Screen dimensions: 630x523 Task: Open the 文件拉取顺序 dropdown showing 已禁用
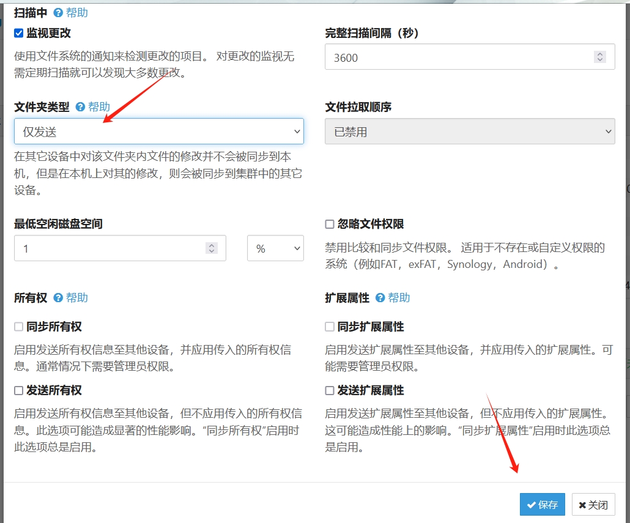click(x=469, y=131)
